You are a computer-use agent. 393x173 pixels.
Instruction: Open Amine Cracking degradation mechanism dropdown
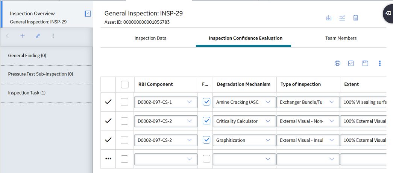pos(244,102)
